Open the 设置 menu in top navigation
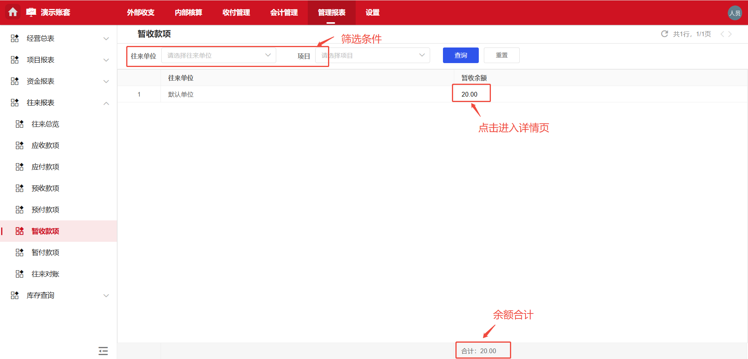This screenshot has width=748, height=359. point(372,12)
